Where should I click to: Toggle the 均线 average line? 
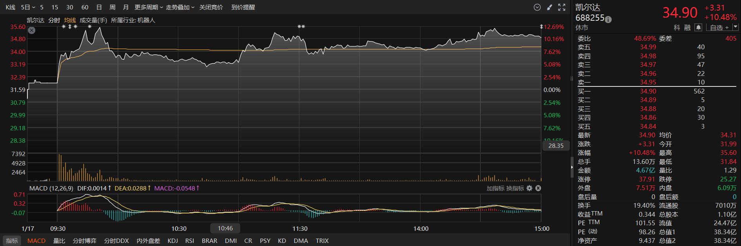click(70, 20)
